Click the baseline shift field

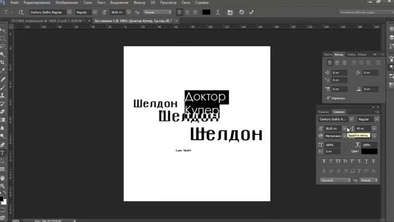(332, 152)
